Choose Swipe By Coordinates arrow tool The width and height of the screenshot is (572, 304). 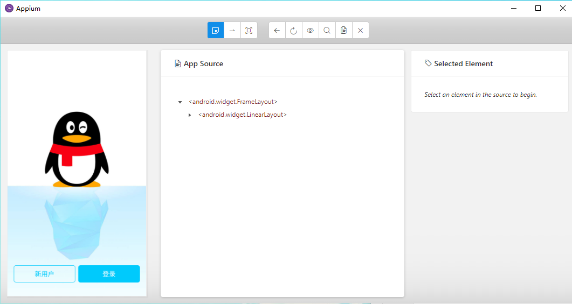[x=232, y=30]
